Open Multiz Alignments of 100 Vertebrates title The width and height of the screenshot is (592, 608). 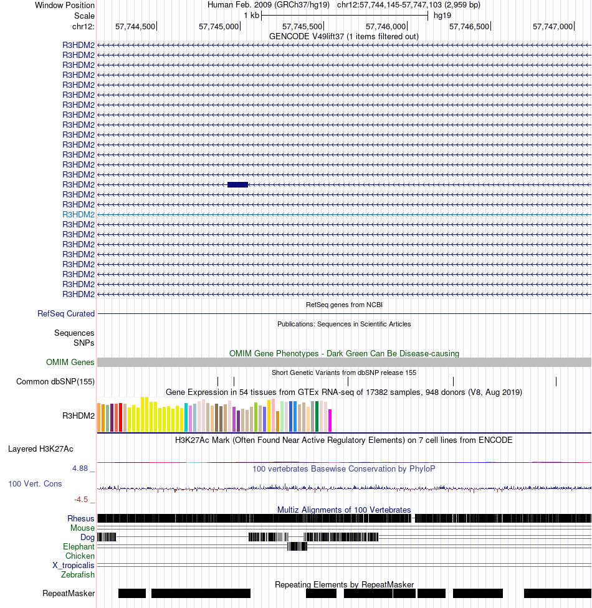click(344, 510)
